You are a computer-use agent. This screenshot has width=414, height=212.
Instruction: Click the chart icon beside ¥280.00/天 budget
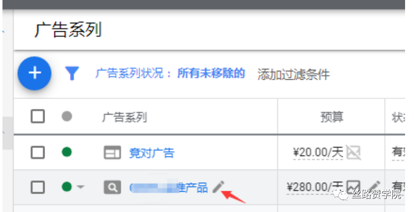(x=353, y=187)
